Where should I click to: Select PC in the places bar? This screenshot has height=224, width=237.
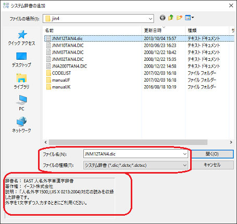point(21,103)
